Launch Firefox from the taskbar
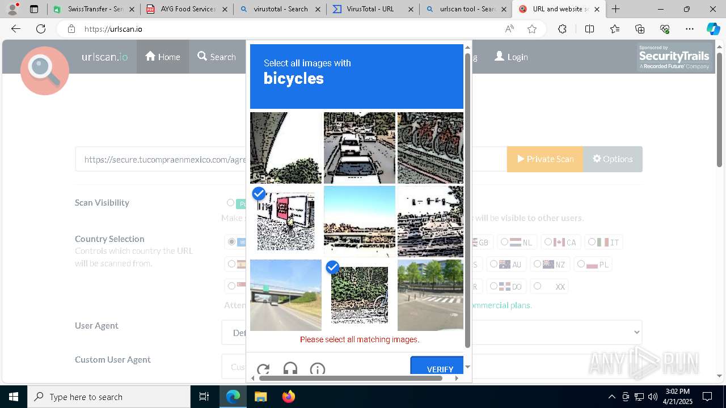 (288, 397)
